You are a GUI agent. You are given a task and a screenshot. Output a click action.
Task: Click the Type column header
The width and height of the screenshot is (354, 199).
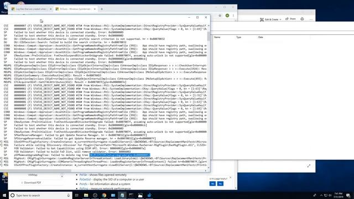(238, 37)
